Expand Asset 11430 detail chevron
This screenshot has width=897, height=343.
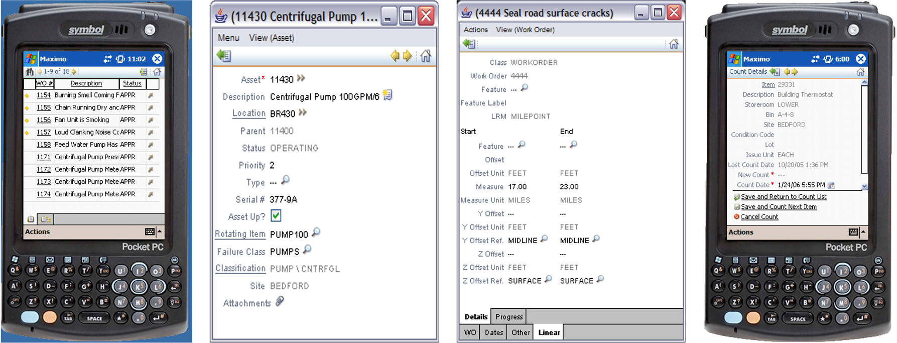pyautogui.click(x=301, y=78)
